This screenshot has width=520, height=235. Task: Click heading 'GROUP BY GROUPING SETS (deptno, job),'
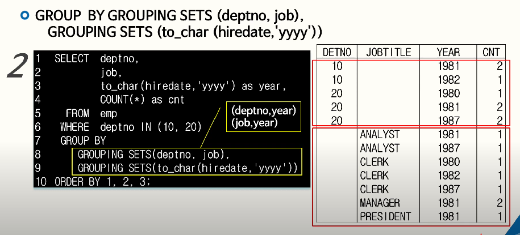click(x=169, y=15)
